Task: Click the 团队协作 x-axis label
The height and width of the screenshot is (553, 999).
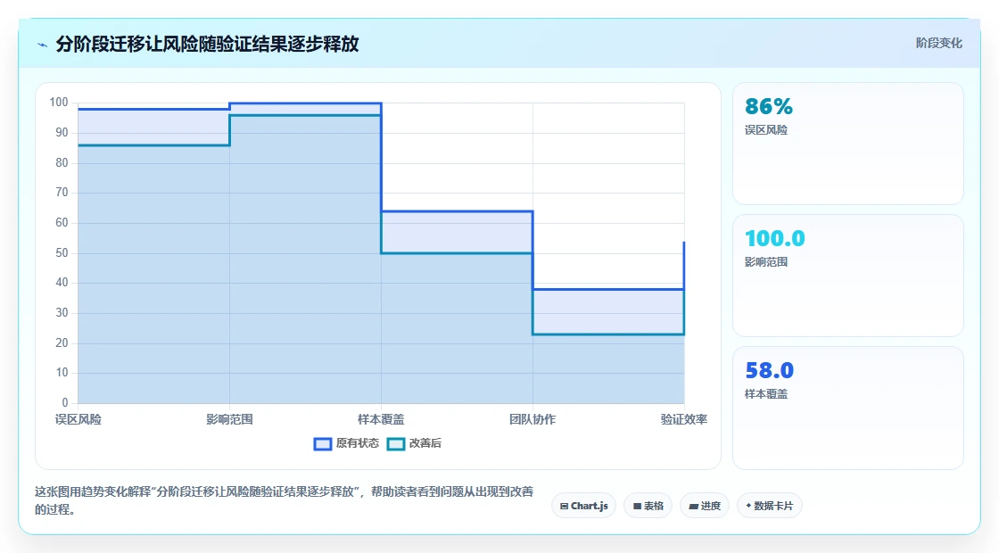Action: click(x=533, y=419)
